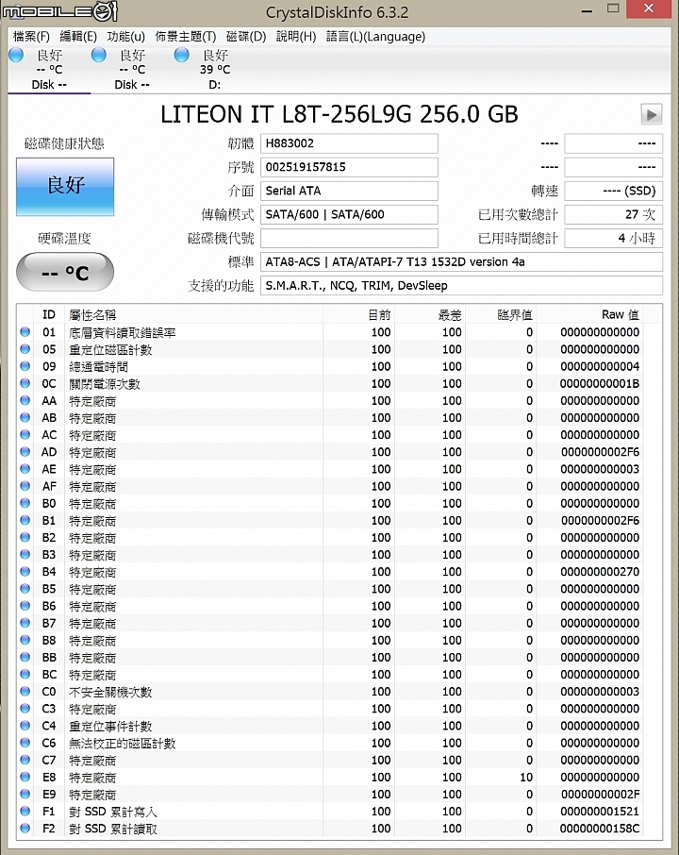The height and width of the screenshot is (855, 679).
Task: Click the power on count field 27 次
Action: pyautogui.click(x=614, y=214)
